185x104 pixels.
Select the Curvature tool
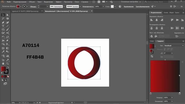(x=8, y=23)
